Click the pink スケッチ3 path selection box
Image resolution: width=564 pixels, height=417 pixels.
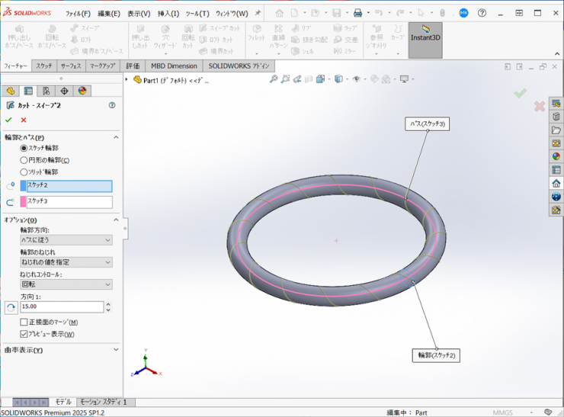point(69,202)
